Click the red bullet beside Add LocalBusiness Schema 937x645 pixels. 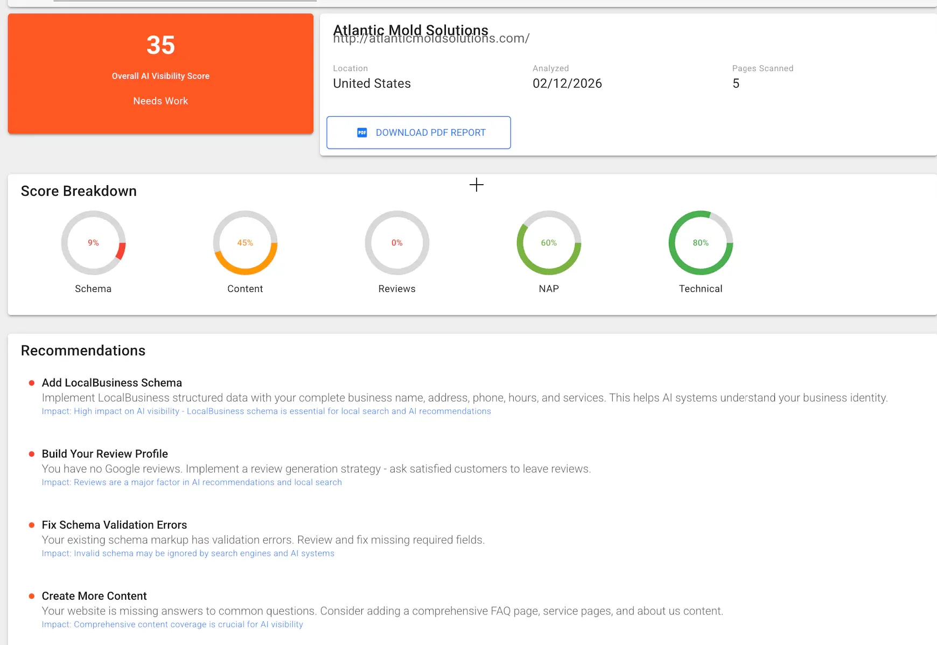point(32,383)
